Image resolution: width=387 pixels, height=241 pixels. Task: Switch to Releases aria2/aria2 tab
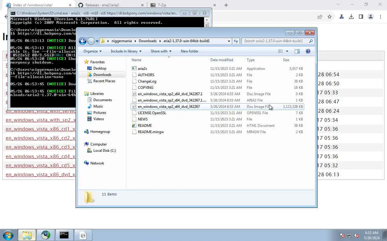[110, 5]
